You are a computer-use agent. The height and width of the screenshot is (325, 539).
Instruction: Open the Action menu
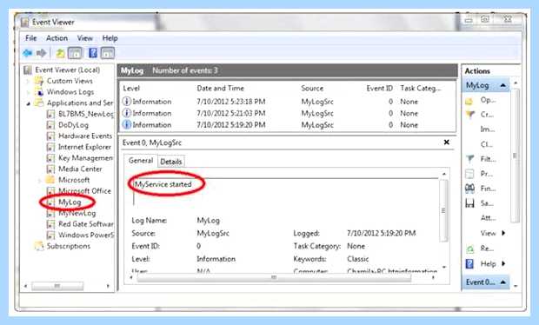(x=57, y=38)
